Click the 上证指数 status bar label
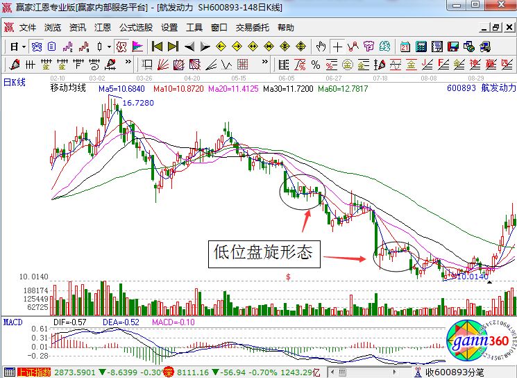The image size is (517, 378). [35, 372]
